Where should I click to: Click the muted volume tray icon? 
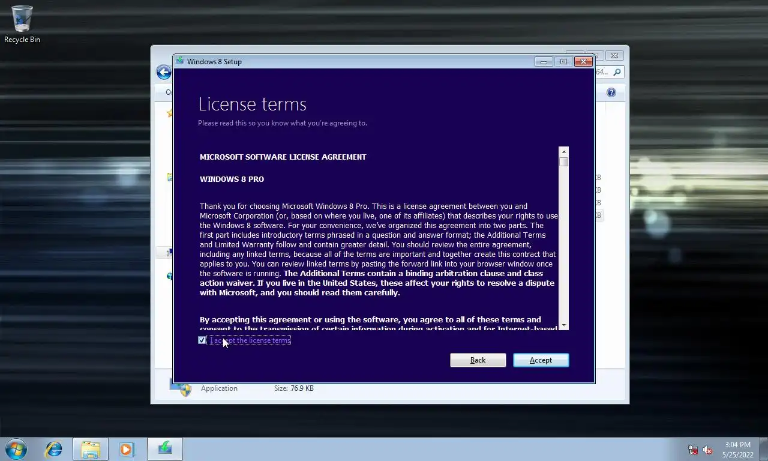pyautogui.click(x=707, y=450)
